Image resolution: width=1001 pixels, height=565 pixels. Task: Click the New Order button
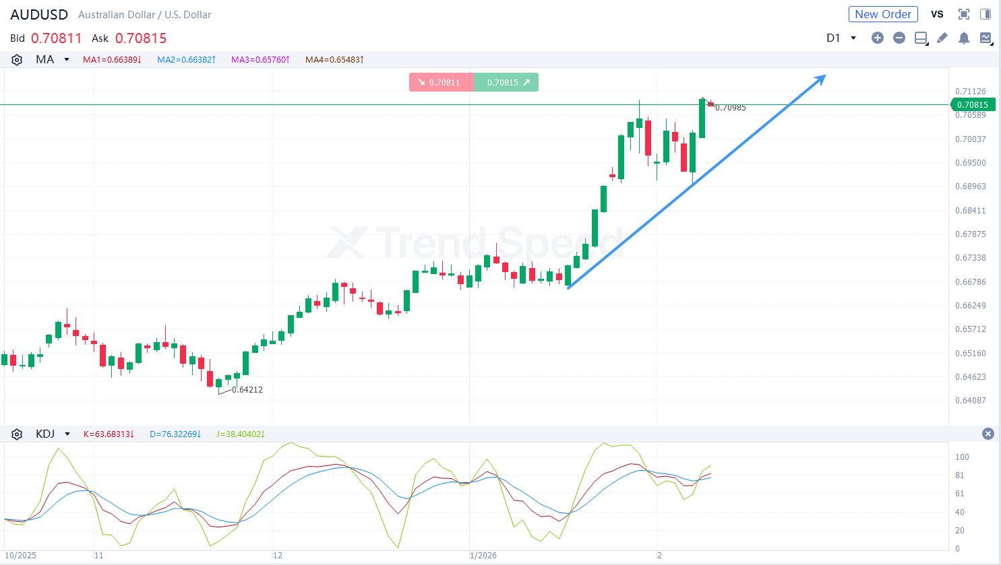point(882,14)
